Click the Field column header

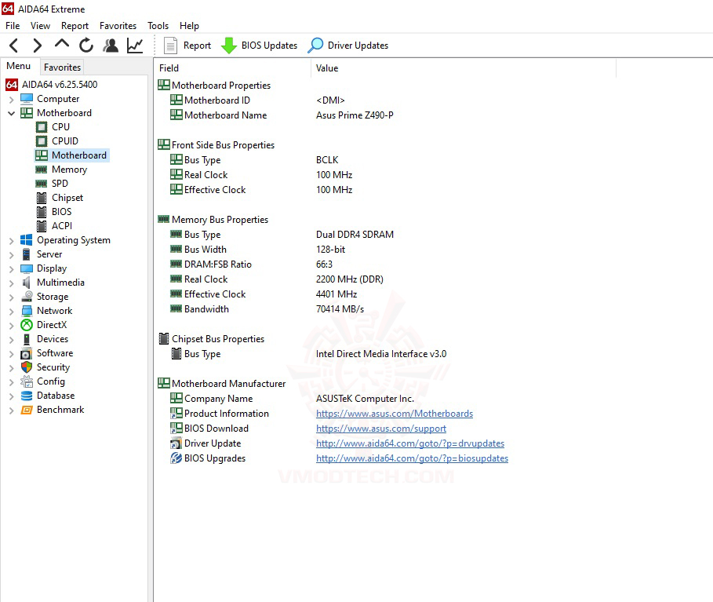pyautogui.click(x=232, y=68)
